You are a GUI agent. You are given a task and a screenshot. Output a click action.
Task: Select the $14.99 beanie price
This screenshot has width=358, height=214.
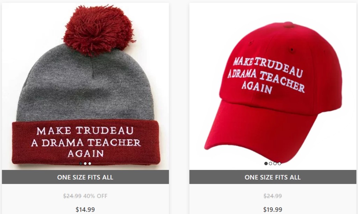point(85,209)
